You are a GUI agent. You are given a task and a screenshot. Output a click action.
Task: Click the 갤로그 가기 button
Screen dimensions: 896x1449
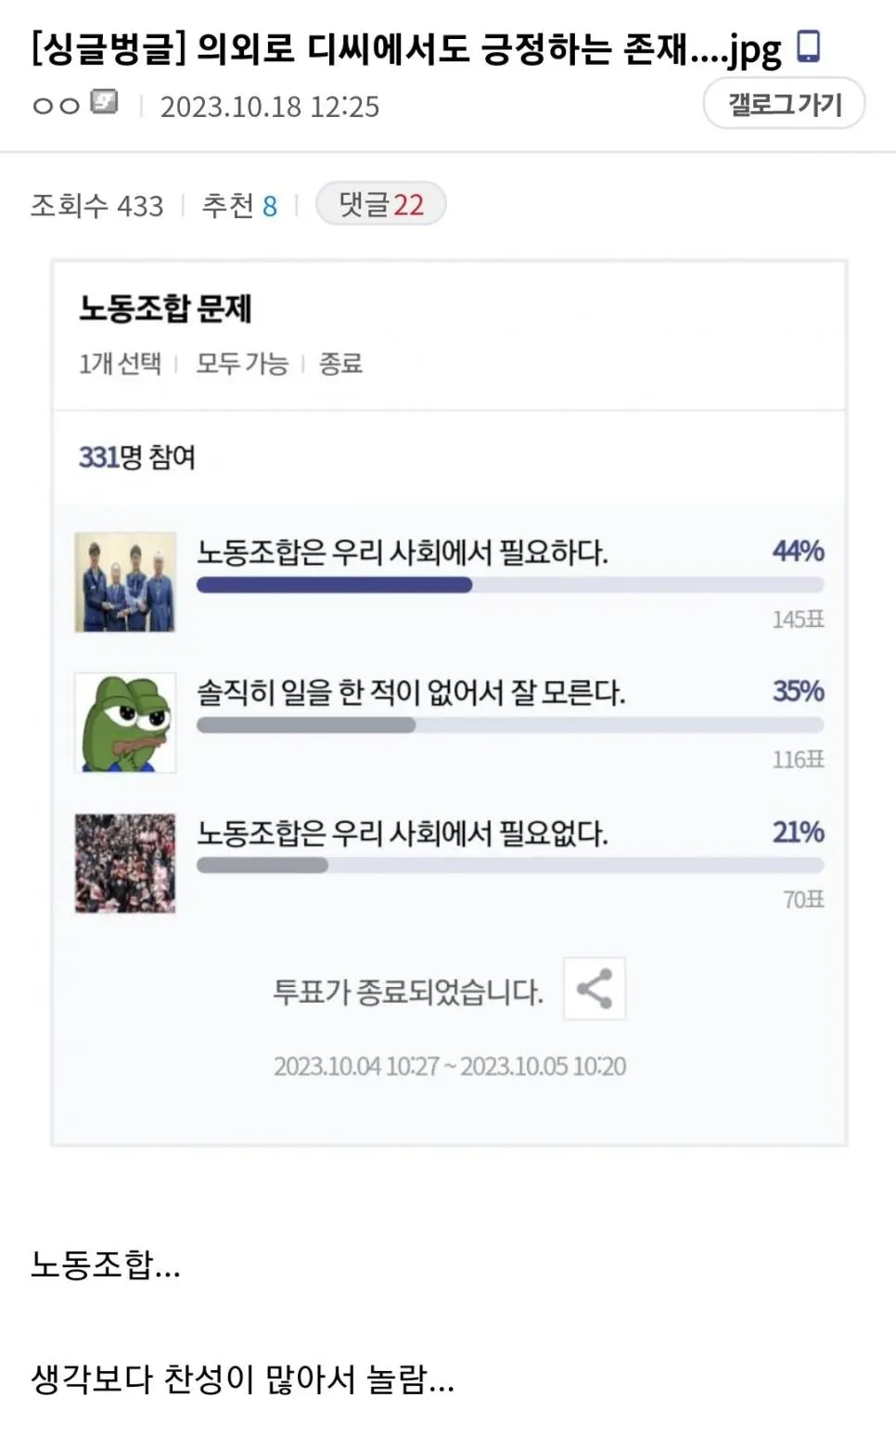pos(784,103)
